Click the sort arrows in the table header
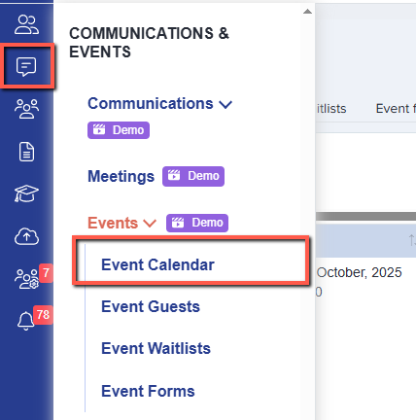The image size is (416, 420). pos(412,240)
